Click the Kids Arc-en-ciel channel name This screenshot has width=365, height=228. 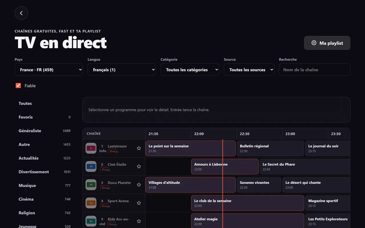[114, 221]
